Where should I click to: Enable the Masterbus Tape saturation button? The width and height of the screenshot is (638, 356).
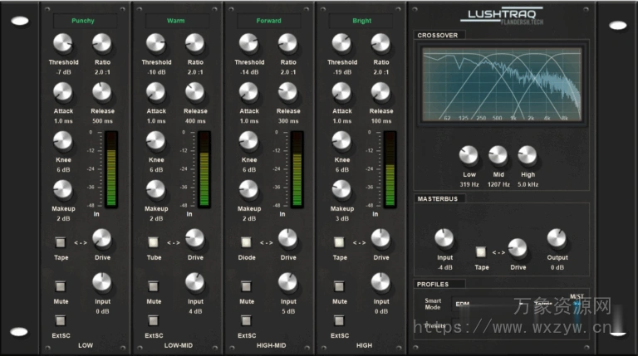[480, 252]
